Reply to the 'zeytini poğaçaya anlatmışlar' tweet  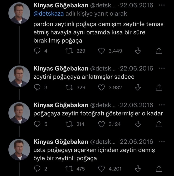[x=37, y=87]
